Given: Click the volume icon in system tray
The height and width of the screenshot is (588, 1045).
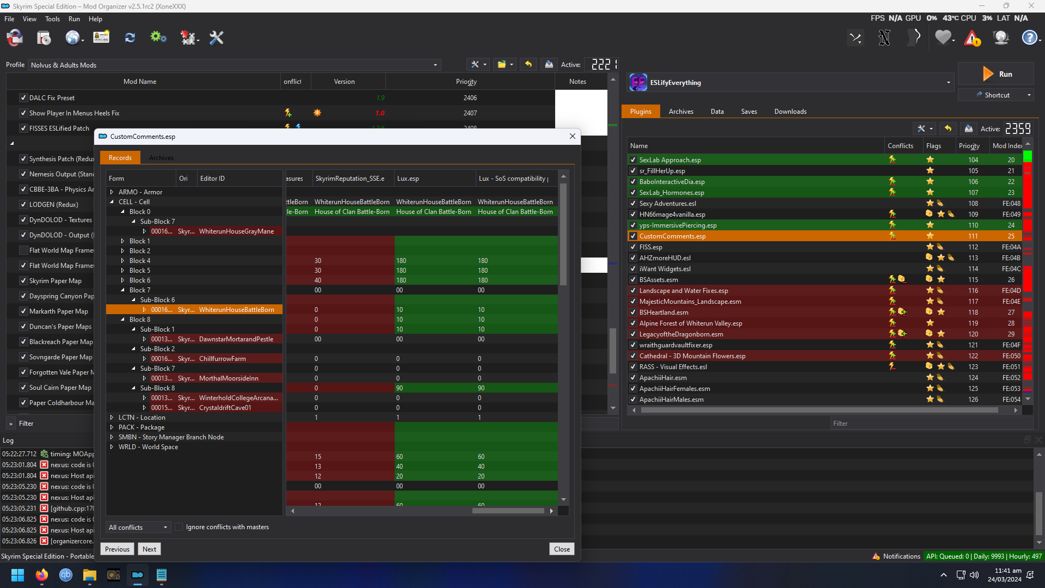Looking at the screenshot, I should point(974,575).
